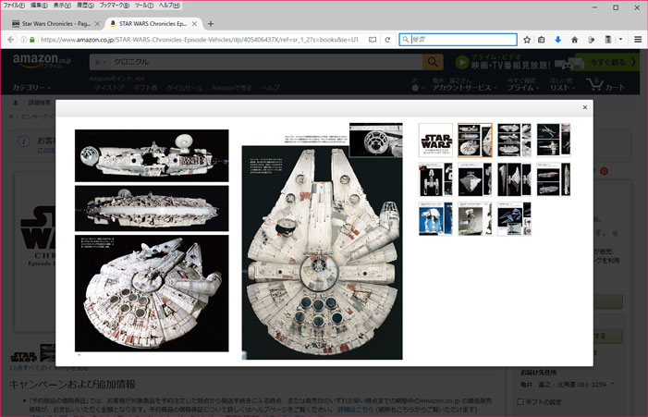
Task: Click the Amazonで売る link
Action: pyautogui.click(x=231, y=88)
